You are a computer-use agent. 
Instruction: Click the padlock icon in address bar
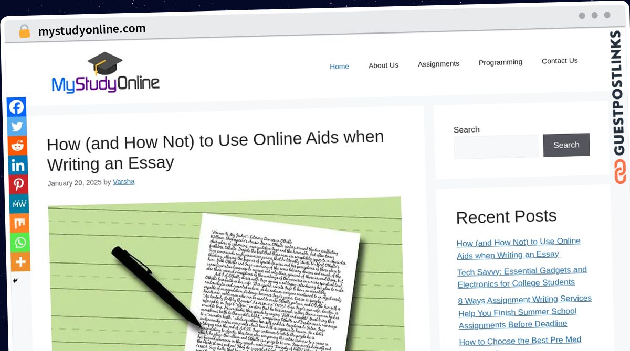click(24, 31)
